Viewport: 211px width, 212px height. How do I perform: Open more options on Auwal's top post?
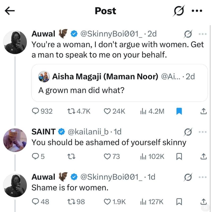203,34
